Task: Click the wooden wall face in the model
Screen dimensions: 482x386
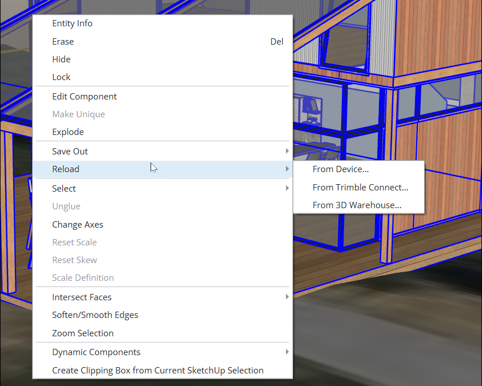Action: (437, 34)
